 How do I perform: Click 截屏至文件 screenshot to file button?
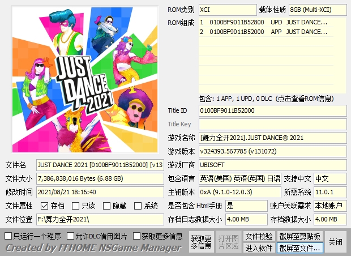click(x=300, y=248)
